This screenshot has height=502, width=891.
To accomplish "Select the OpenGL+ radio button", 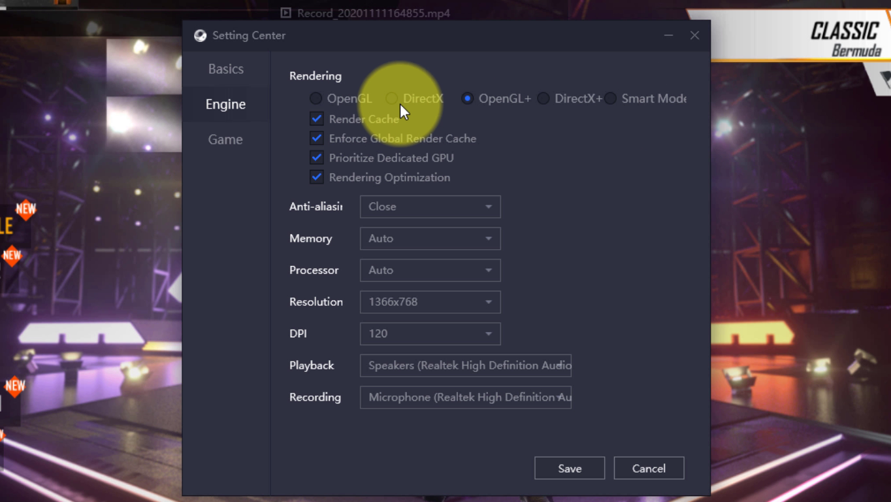I will pos(468,99).
